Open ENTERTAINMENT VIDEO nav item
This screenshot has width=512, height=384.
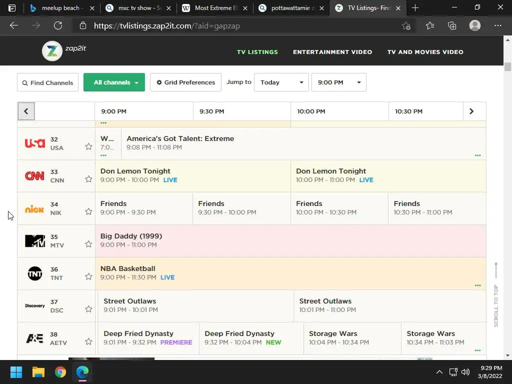[332, 52]
